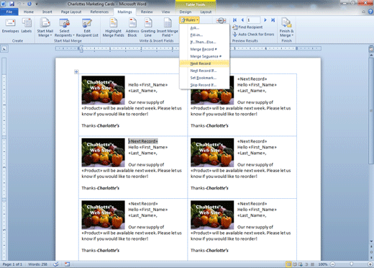This screenshot has width=374, height=268.
Task: Click the Save icon in Quick Access
Action: click(x=12, y=4)
